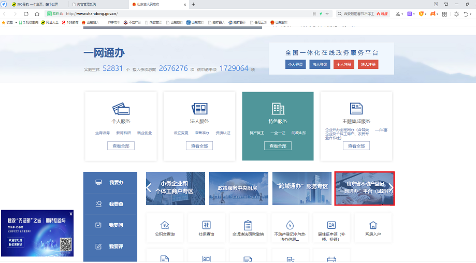This screenshot has width=476, height=263.
Task: Click the 法人登录 button
Action: tap(320, 64)
